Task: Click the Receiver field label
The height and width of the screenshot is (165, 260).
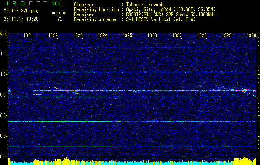Action: coord(84,14)
